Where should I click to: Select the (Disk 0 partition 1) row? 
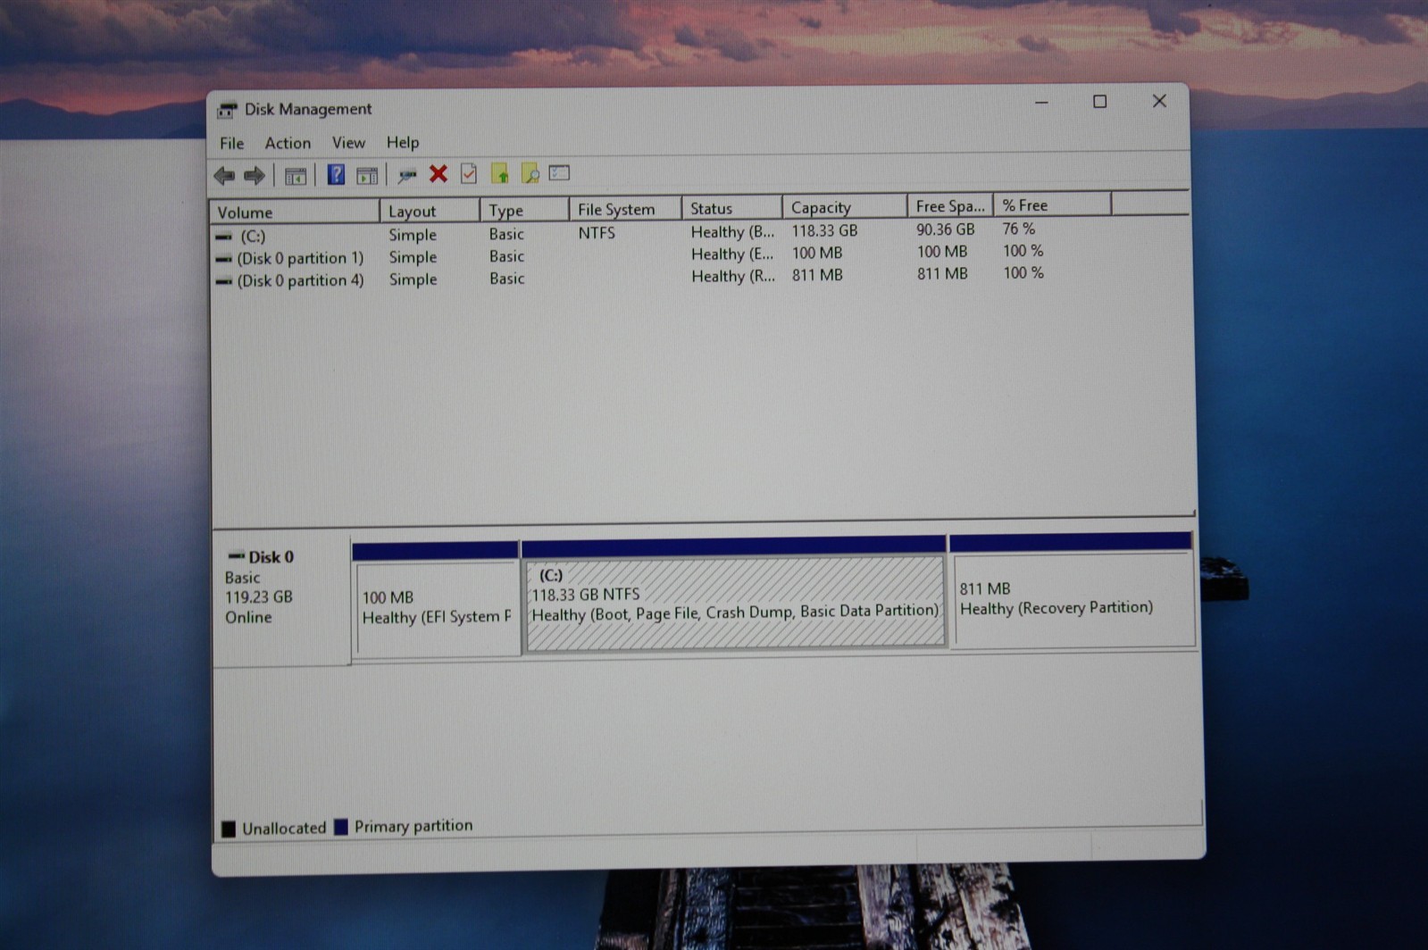click(630, 255)
